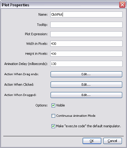Screen dimensions: 127x148
Task: Confirm the dialog with OK
Action: click(x=92, y=141)
